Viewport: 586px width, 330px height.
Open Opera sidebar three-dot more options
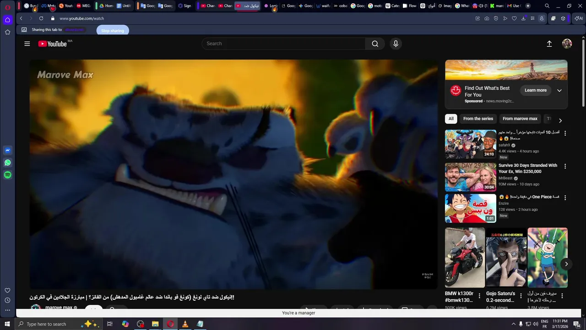(x=7, y=310)
